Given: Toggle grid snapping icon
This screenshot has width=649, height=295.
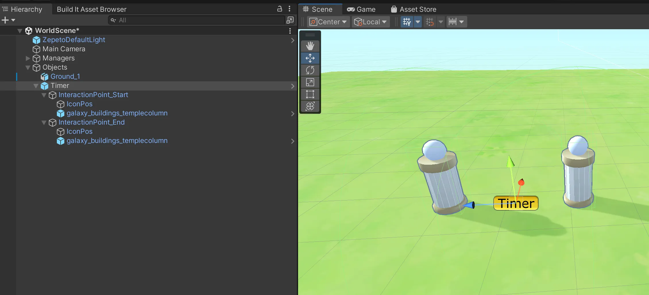Looking at the screenshot, I should [x=430, y=22].
